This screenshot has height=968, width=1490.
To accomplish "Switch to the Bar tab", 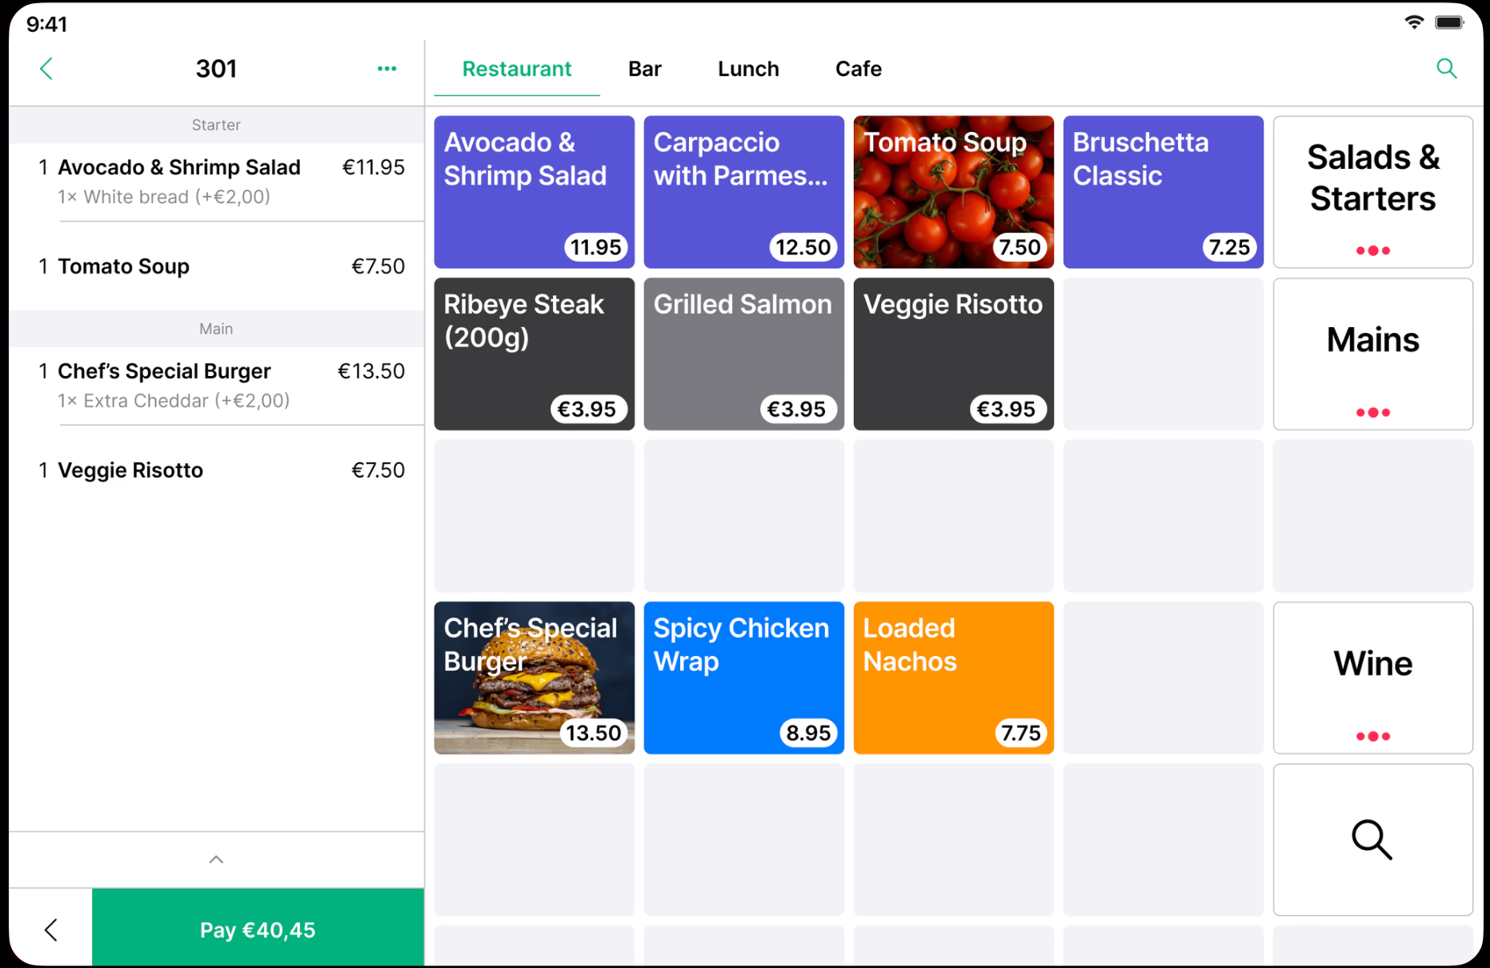I will tap(644, 69).
